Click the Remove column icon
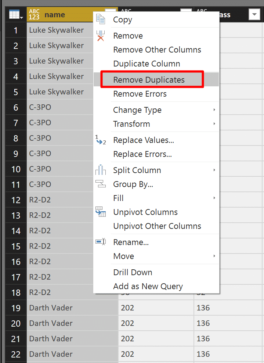 coord(101,36)
